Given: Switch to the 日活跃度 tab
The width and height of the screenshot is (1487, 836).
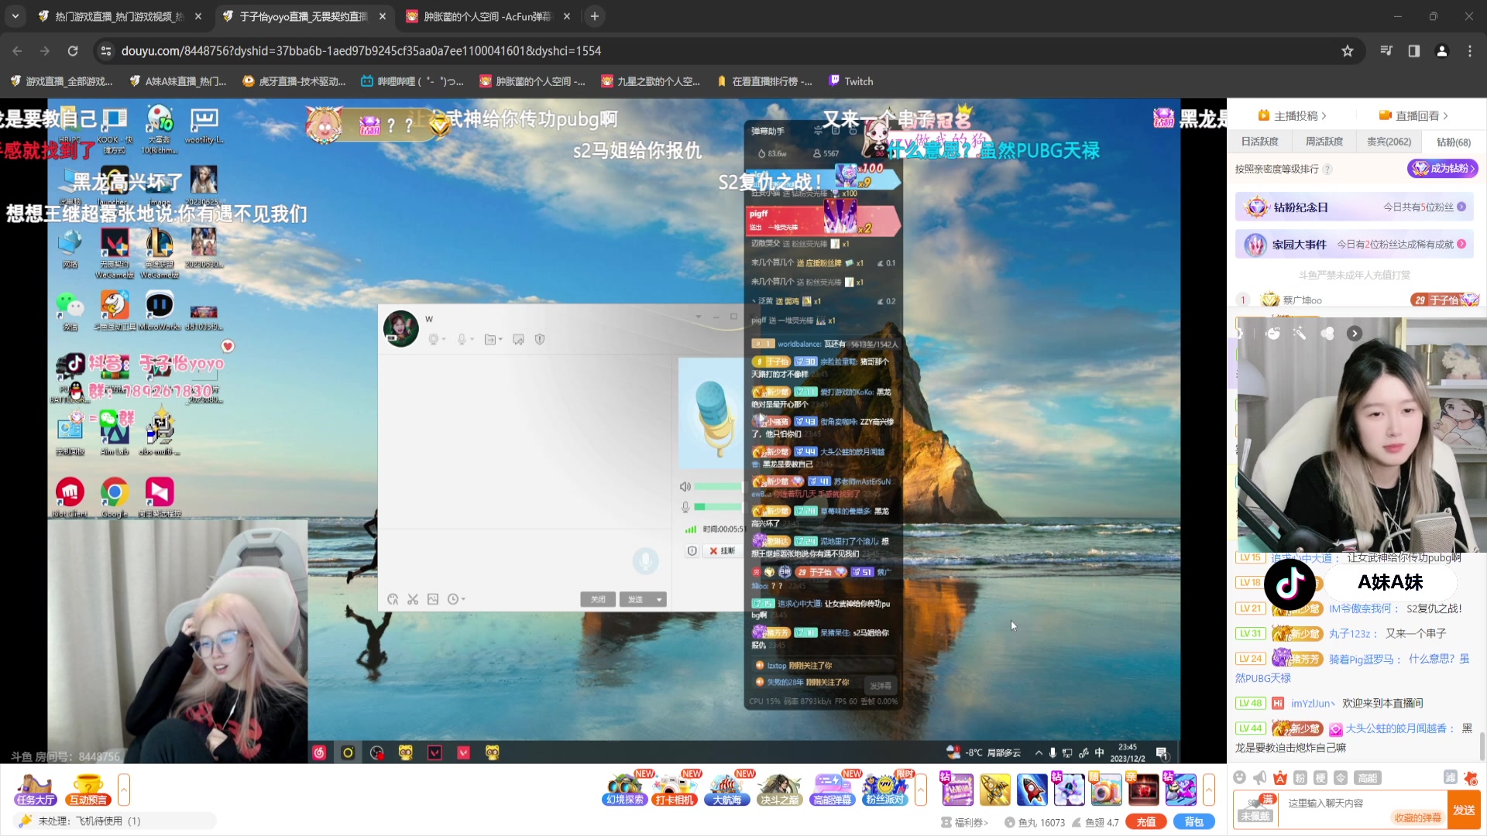Looking at the screenshot, I should (1260, 142).
